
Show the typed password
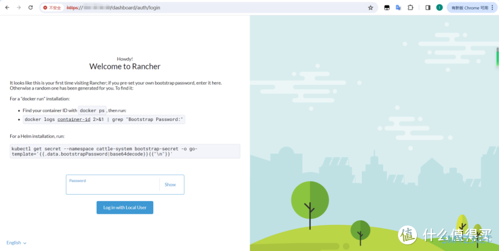tap(170, 185)
